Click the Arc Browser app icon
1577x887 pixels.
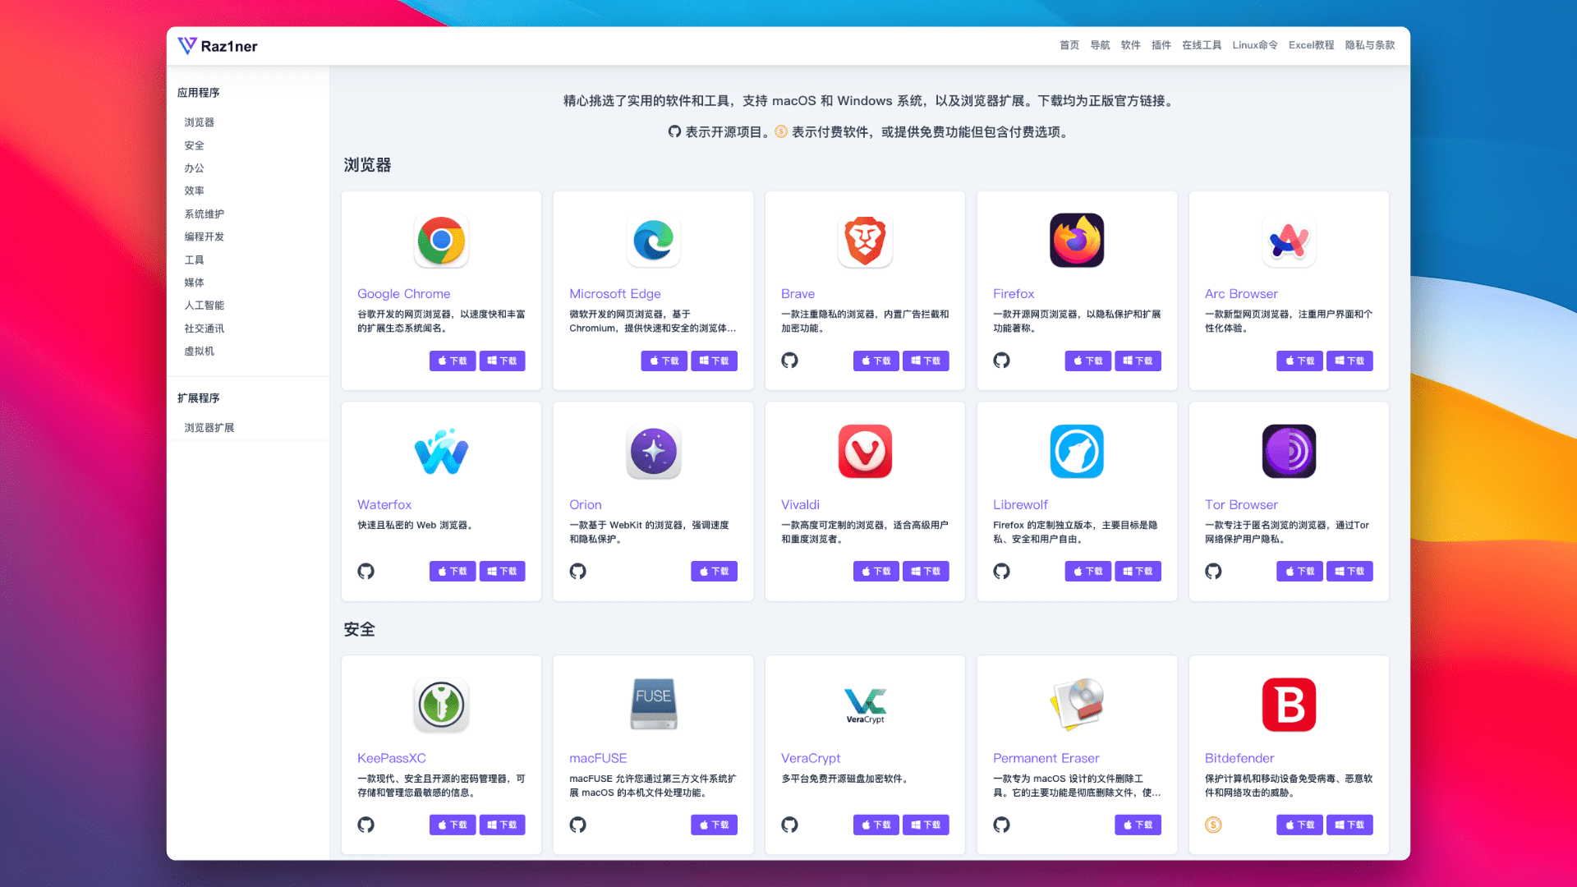(x=1289, y=241)
